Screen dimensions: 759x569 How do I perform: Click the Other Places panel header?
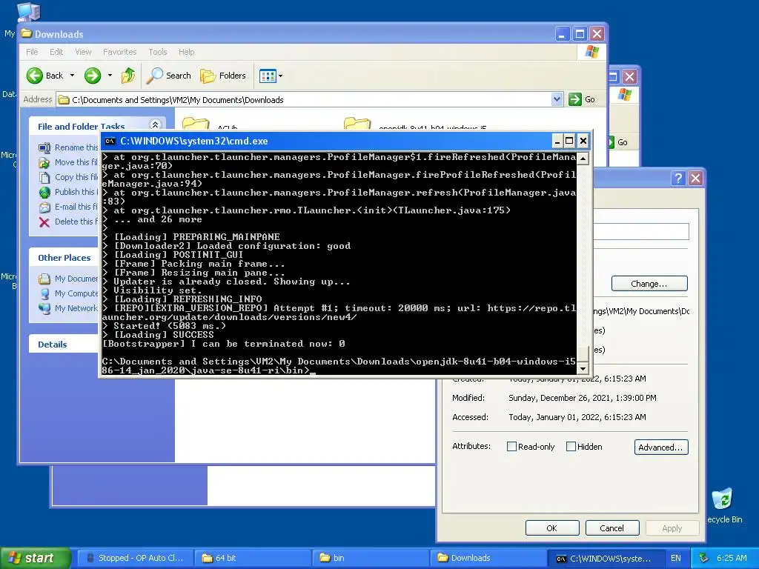pos(64,257)
